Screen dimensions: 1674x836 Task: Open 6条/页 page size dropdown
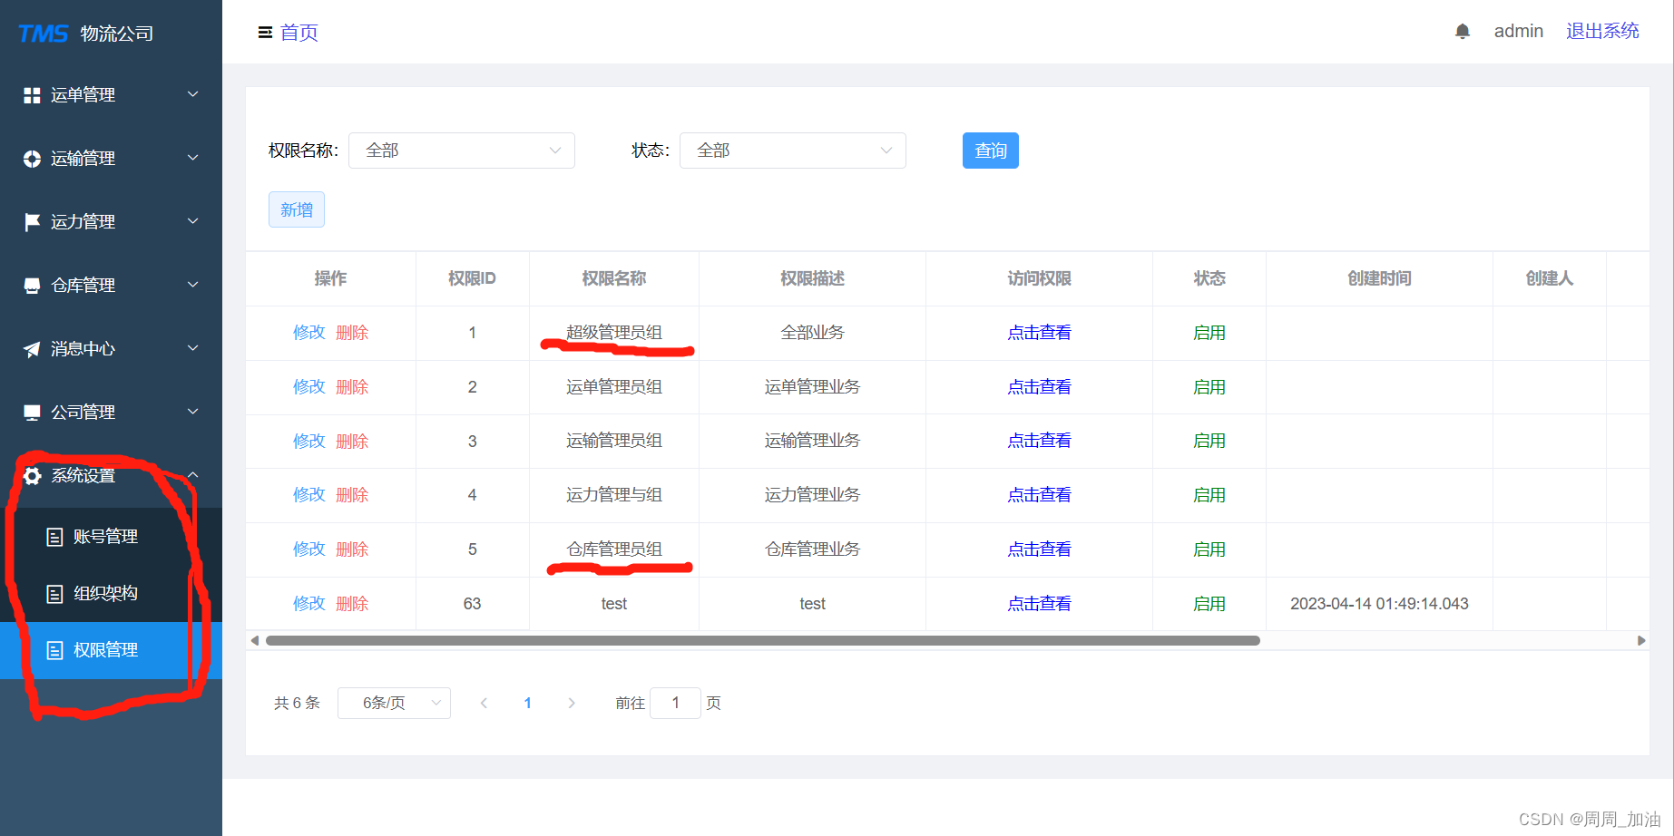394,703
